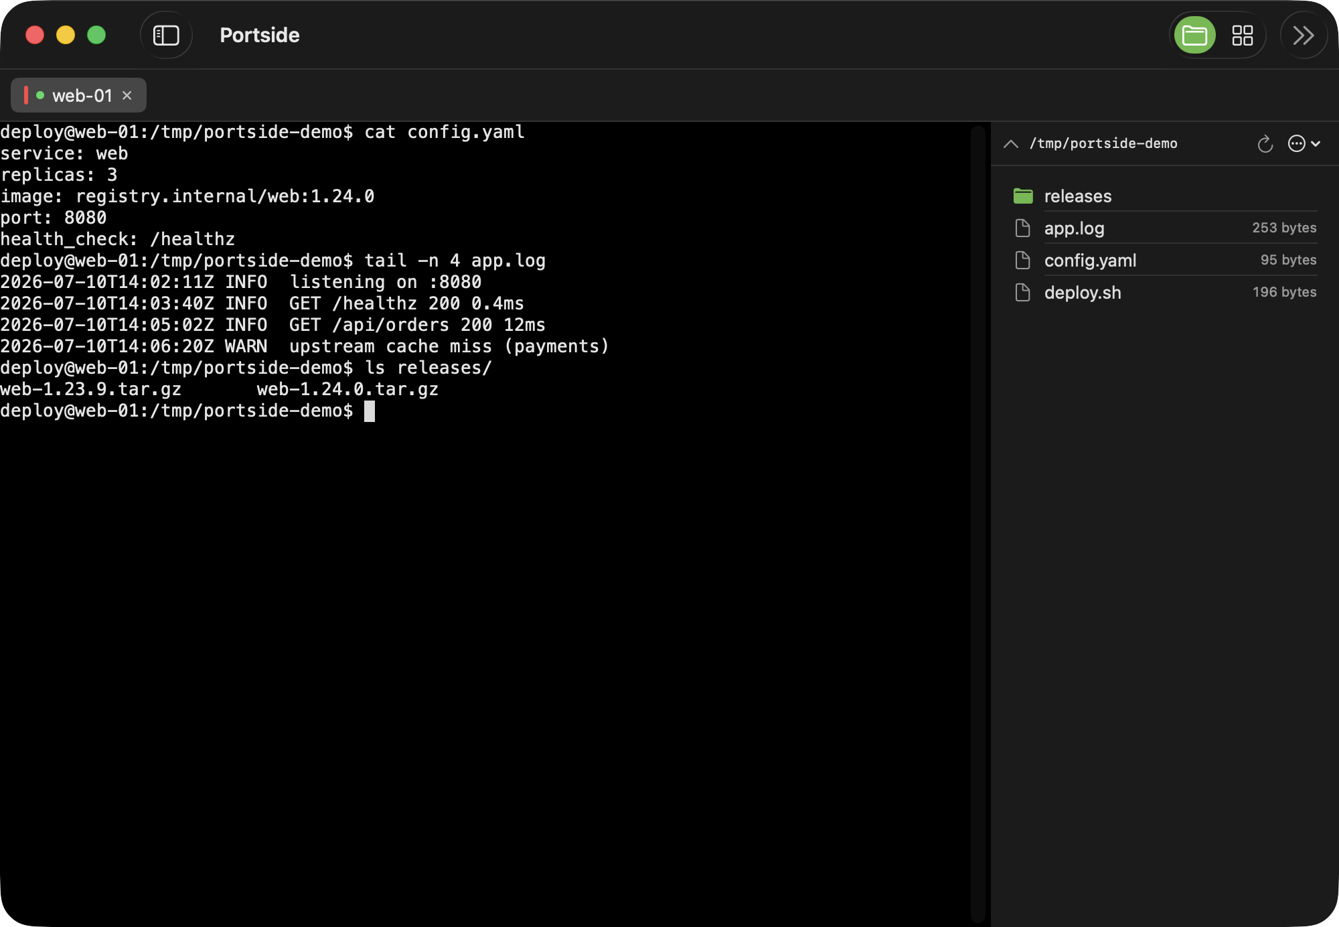
Task: Click the '196 bytes' size label
Action: click(1284, 292)
